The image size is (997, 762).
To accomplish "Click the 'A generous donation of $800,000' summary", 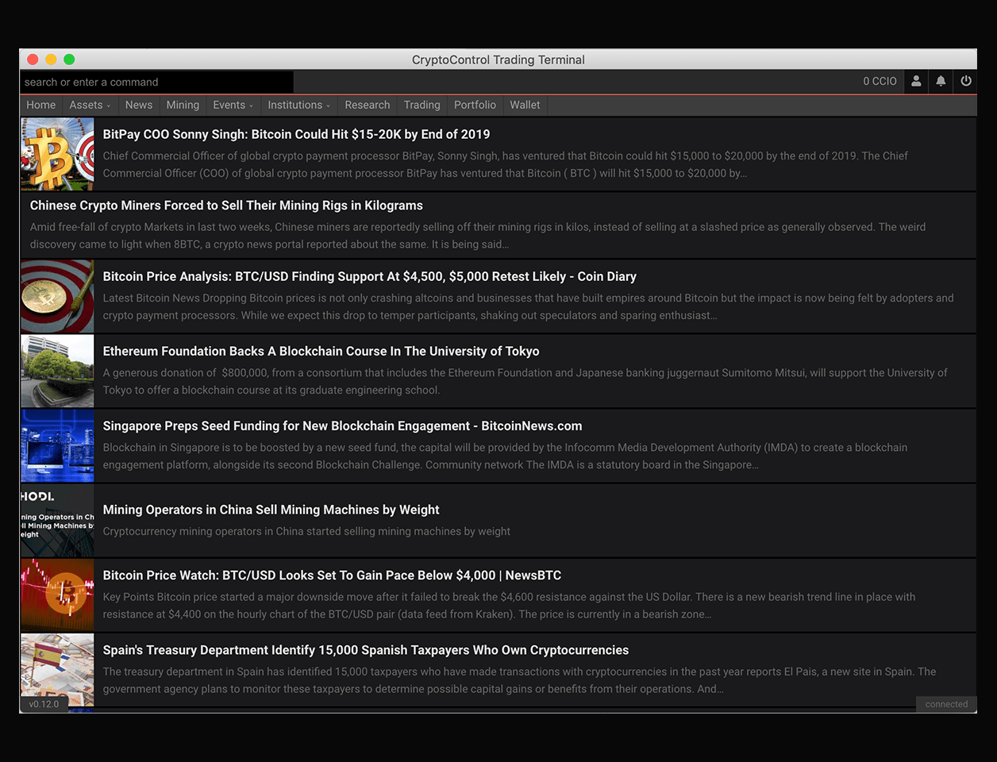I will point(525,381).
